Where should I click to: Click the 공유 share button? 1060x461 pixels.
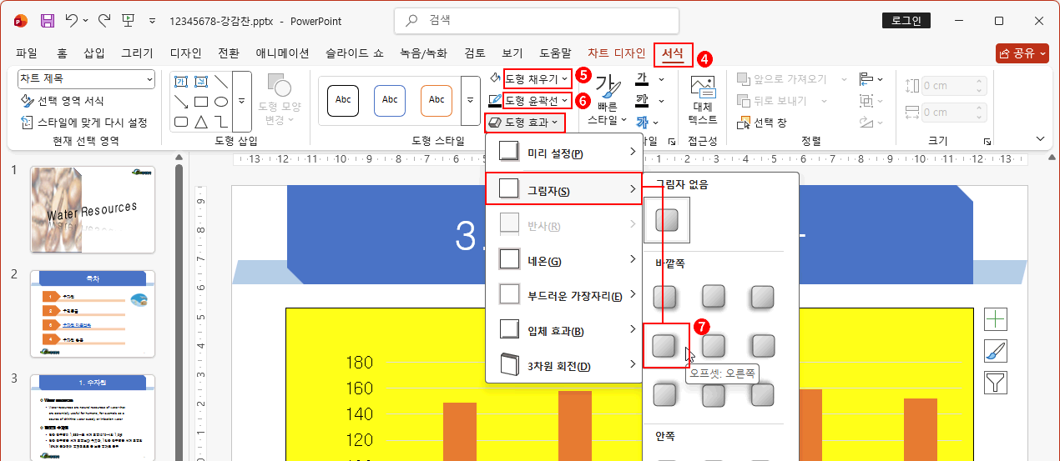1022,53
